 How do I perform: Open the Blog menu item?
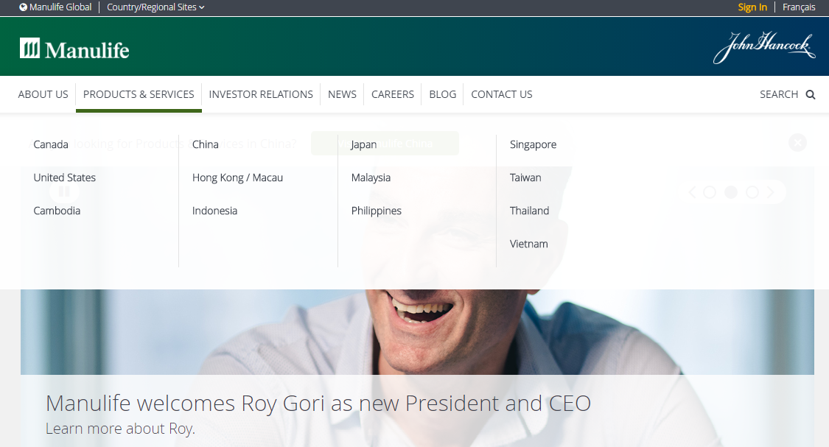tap(443, 94)
